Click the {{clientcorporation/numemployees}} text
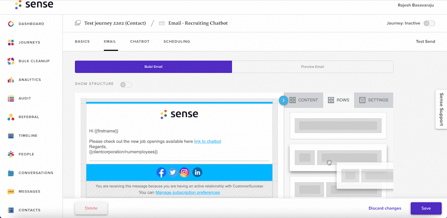This screenshot has height=218, width=447. click(124, 152)
